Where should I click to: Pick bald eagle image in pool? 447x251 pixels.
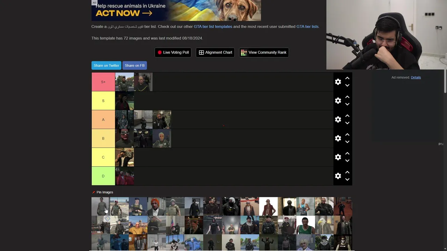click(x=324, y=225)
